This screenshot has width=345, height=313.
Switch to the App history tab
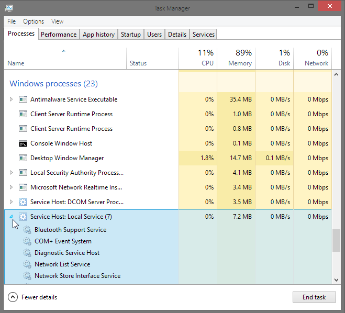point(98,35)
